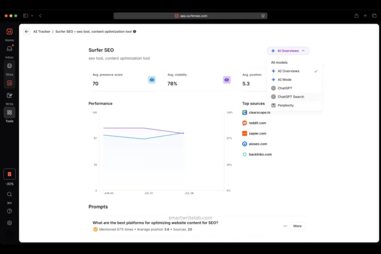The width and height of the screenshot is (381, 254).
Task: Toggle the browser sidebar panel icon
Action: (26, 16)
